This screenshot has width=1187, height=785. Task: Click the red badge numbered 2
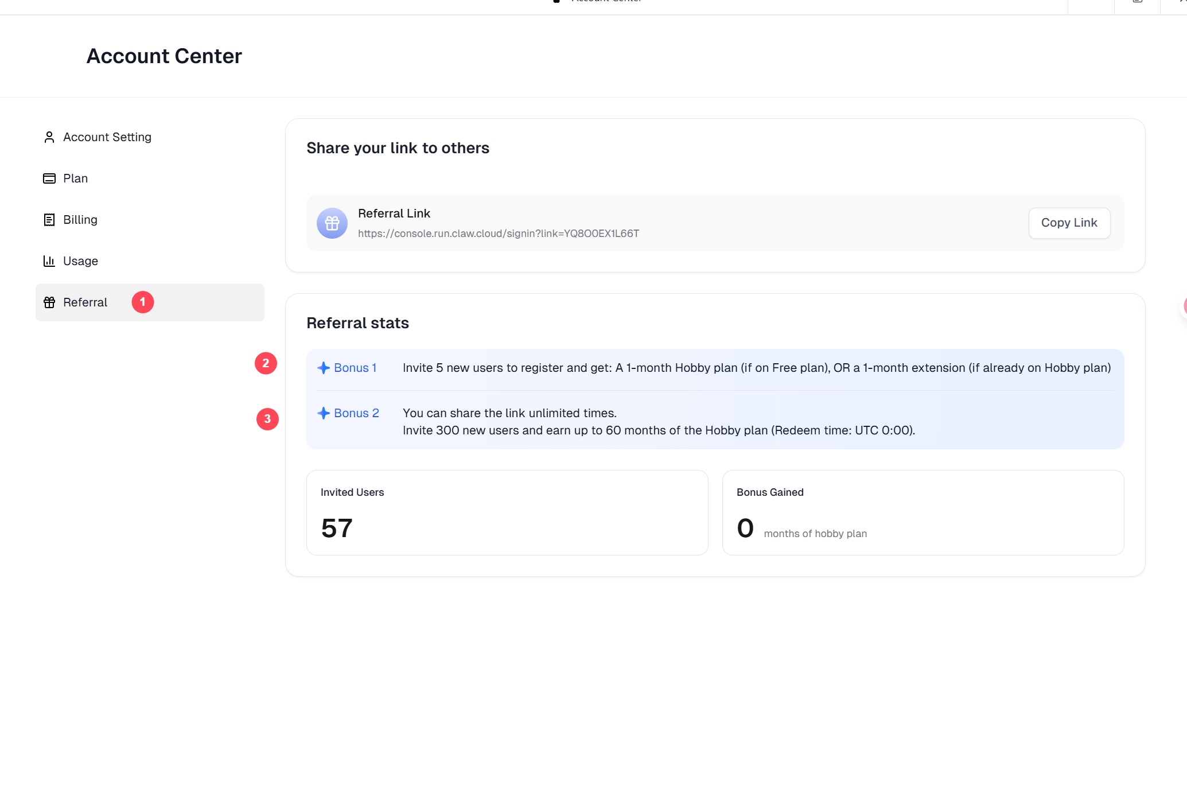(266, 363)
